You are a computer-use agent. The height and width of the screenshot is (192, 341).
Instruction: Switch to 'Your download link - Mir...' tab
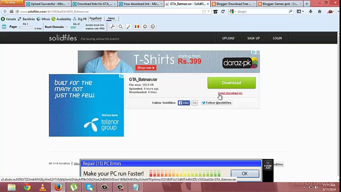(x=141, y=4)
